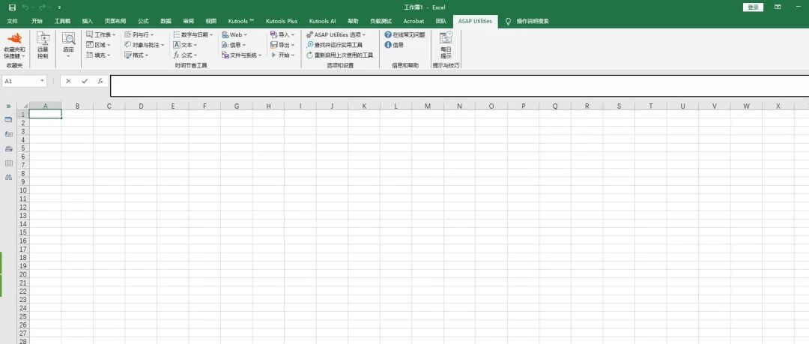Click the printer icon in left sidebar
The height and width of the screenshot is (344, 809).
pos(8,148)
